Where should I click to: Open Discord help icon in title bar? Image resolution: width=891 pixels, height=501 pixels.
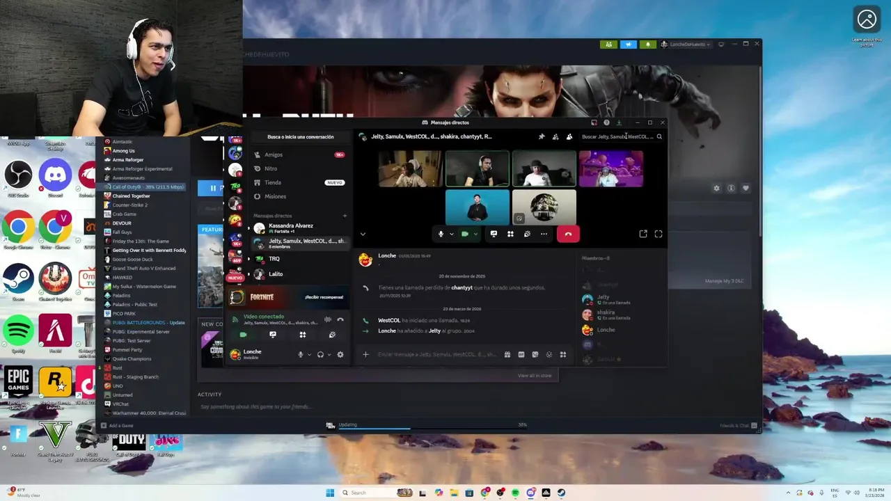(x=606, y=122)
